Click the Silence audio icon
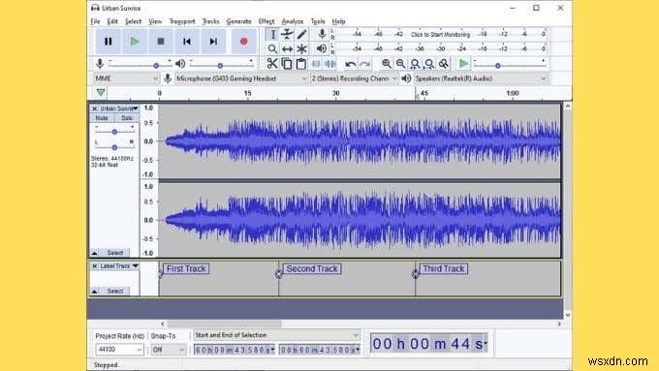The width and height of the screenshot is (659, 371). point(330,64)
